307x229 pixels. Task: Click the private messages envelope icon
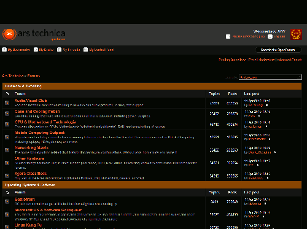click(228, 36)
